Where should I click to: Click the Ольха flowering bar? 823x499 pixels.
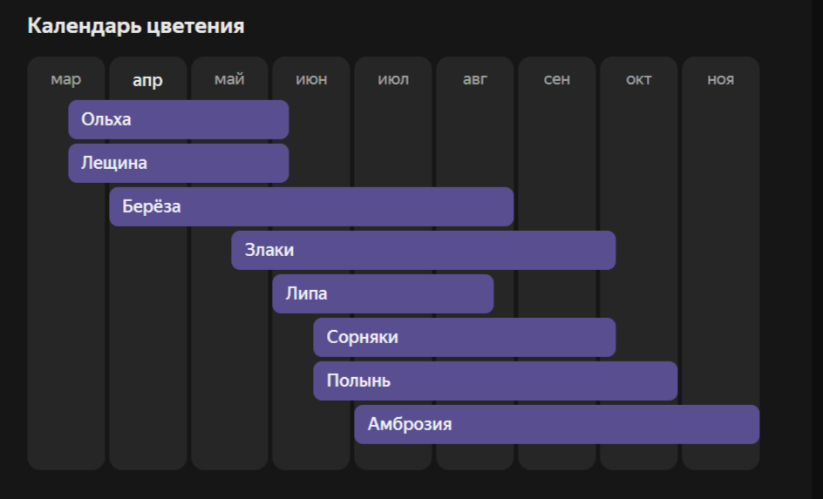click(178, 119)
